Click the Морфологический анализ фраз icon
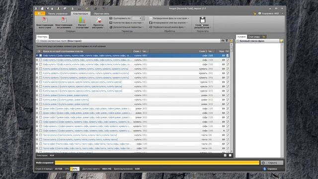This screenshot has height=179, width=318. [151, 27]
